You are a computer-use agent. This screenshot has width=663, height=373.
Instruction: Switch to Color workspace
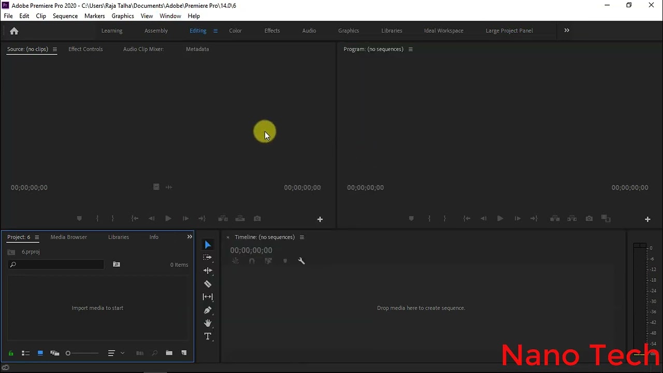(x=236, y=31)
